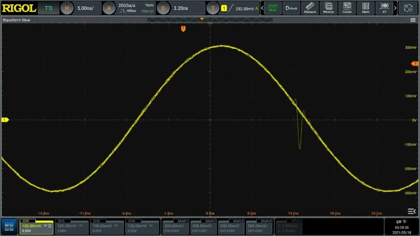Click the waveform overview navigation bar
This screenshot has width=420, height=236.
(x=210, y=19)
